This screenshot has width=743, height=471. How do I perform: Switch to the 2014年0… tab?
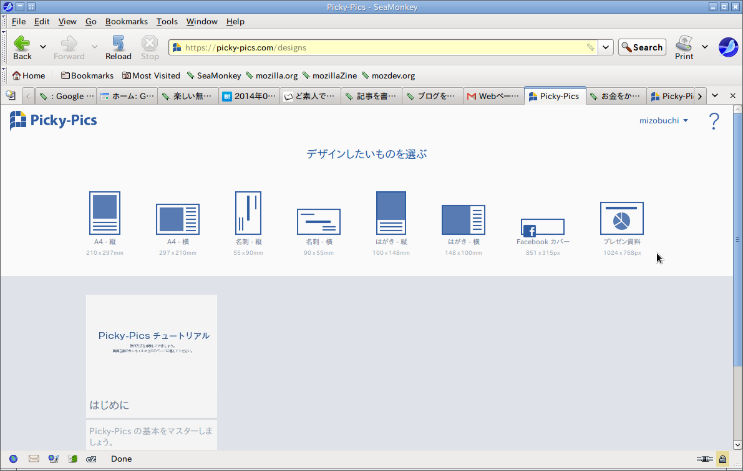[250, 96]
